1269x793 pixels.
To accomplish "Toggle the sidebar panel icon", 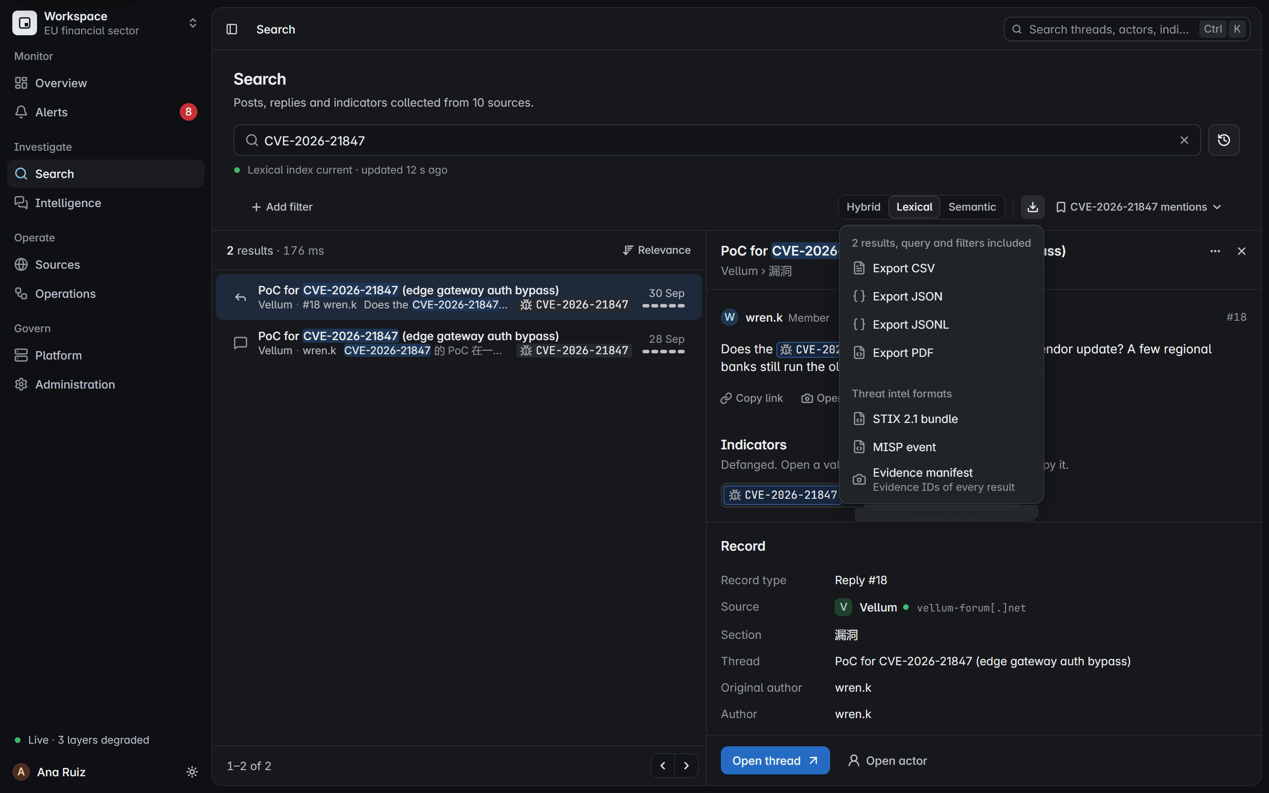I will [x=232, y=30].
